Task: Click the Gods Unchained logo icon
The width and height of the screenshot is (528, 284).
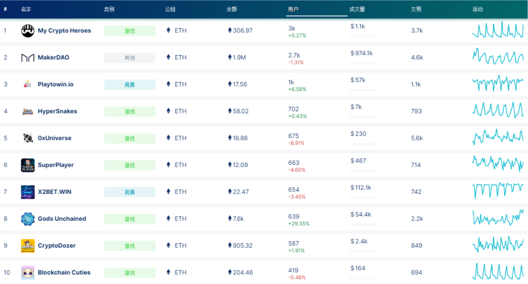Action: [x=28, y=219]
